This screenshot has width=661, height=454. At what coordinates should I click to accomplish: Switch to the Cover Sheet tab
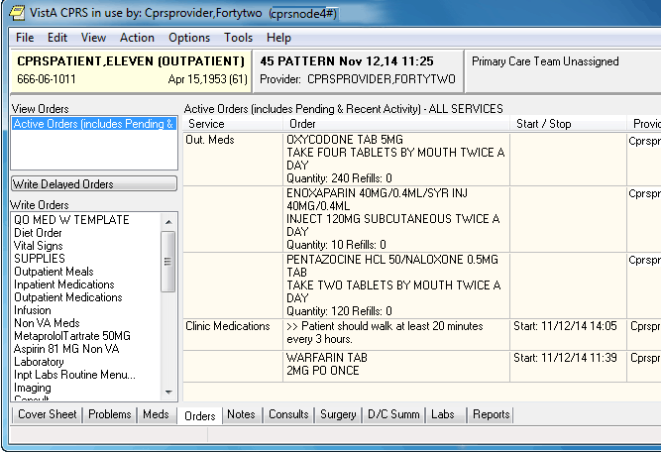pyautogui.click(x=48, y=414)
